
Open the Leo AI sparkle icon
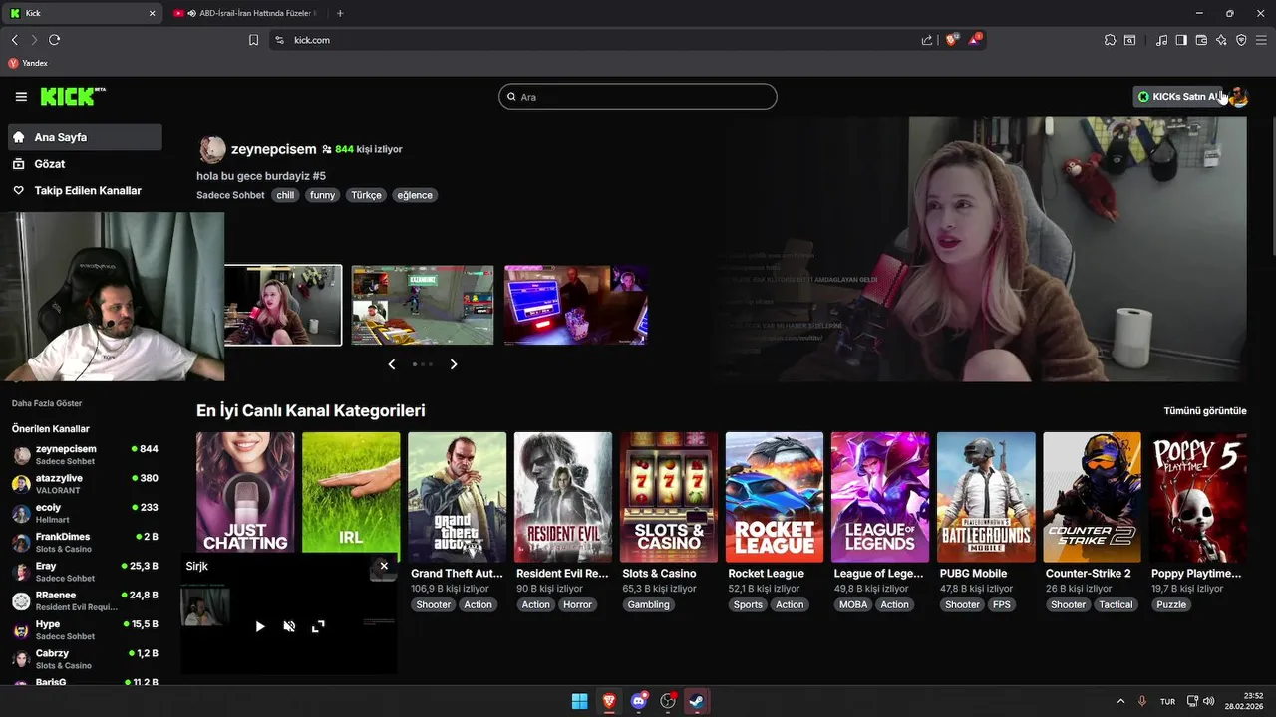click(1221, 40)
